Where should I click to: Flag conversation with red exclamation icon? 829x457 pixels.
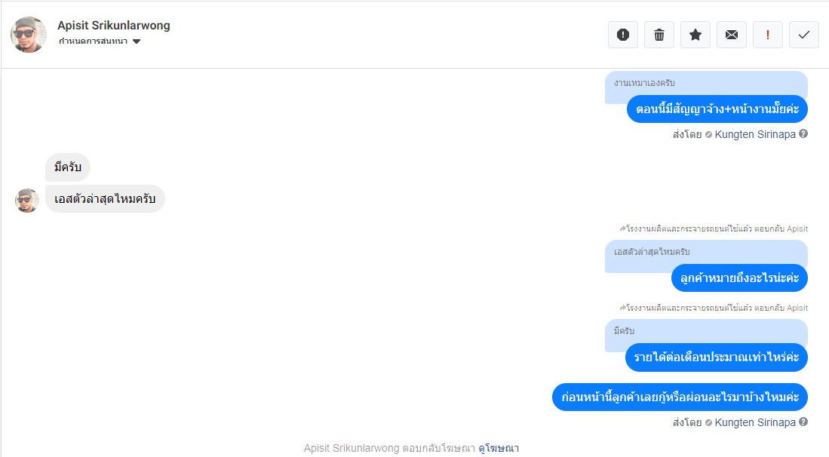point(768,35)
